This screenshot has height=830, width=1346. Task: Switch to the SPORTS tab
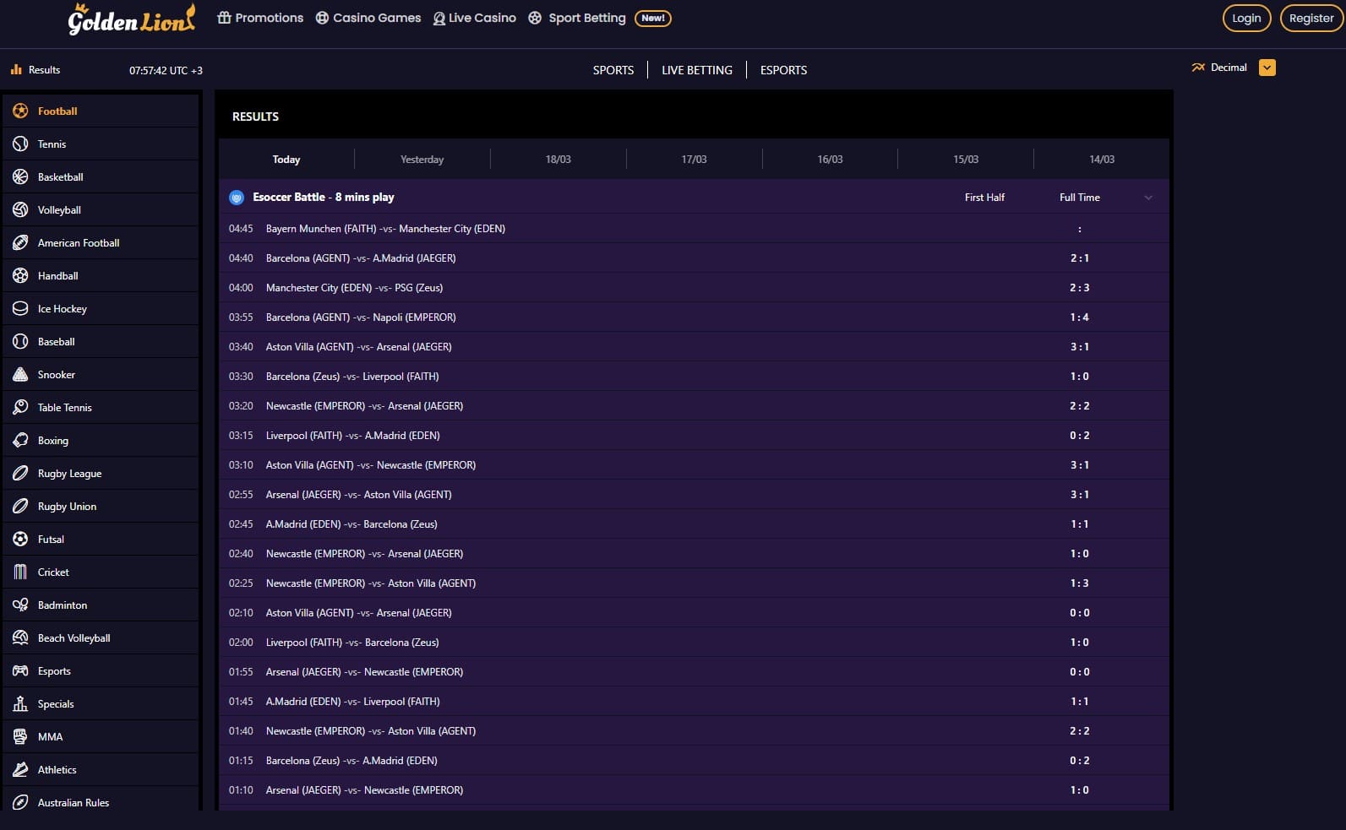click(x=613, y=70)
